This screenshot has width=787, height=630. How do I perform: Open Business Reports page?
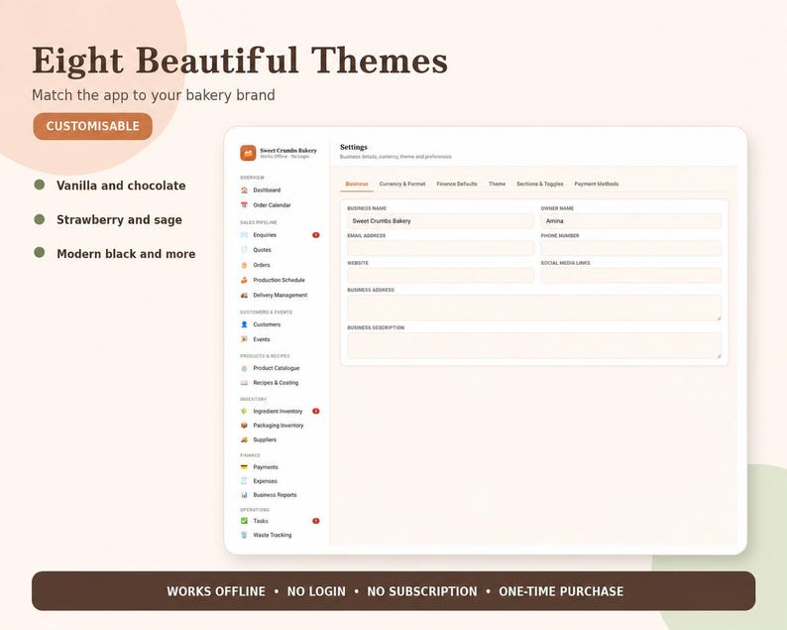click(275, 495)
